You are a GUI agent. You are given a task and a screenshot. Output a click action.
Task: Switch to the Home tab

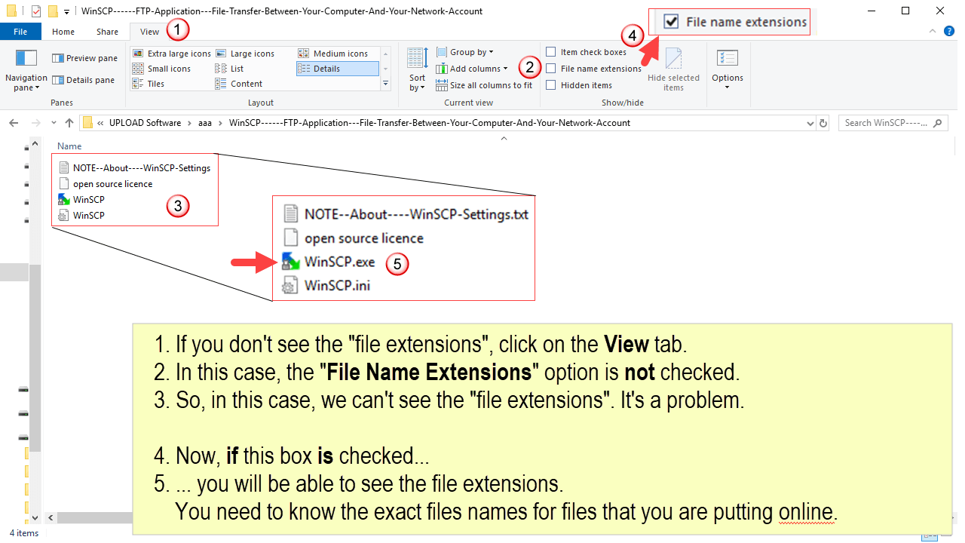[x=63, y=32]
